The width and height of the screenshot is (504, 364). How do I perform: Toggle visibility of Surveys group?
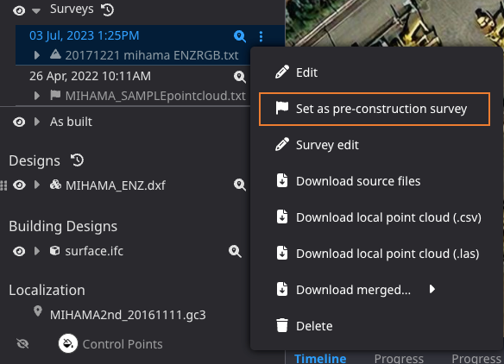coord(19,10)
